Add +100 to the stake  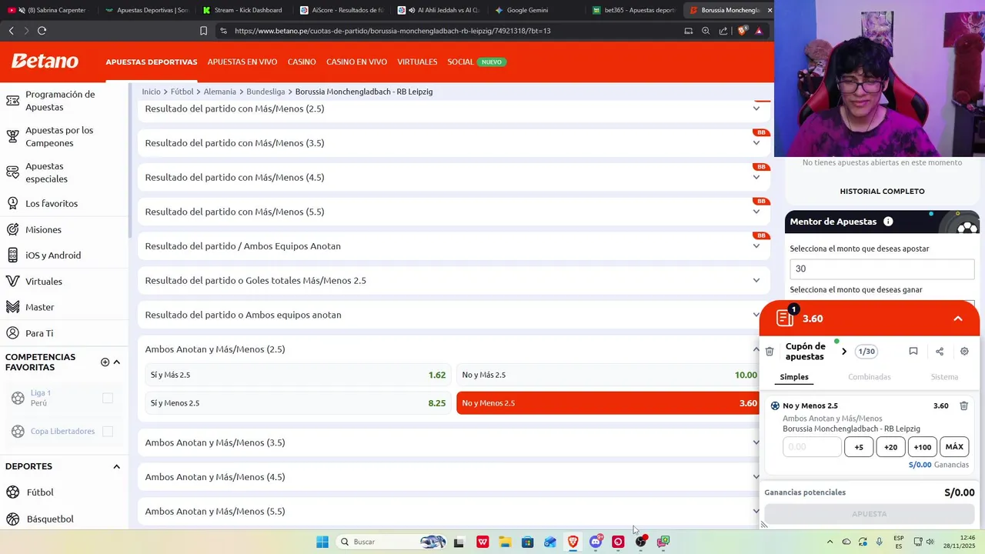922,447
